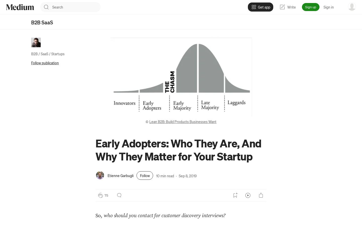This screenshot has width=362, height=226.
Task: Focus the Search input field
Action: coord(70,7)
